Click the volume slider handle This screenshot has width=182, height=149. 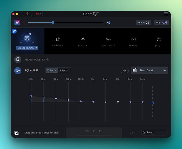tap(53, 22)
